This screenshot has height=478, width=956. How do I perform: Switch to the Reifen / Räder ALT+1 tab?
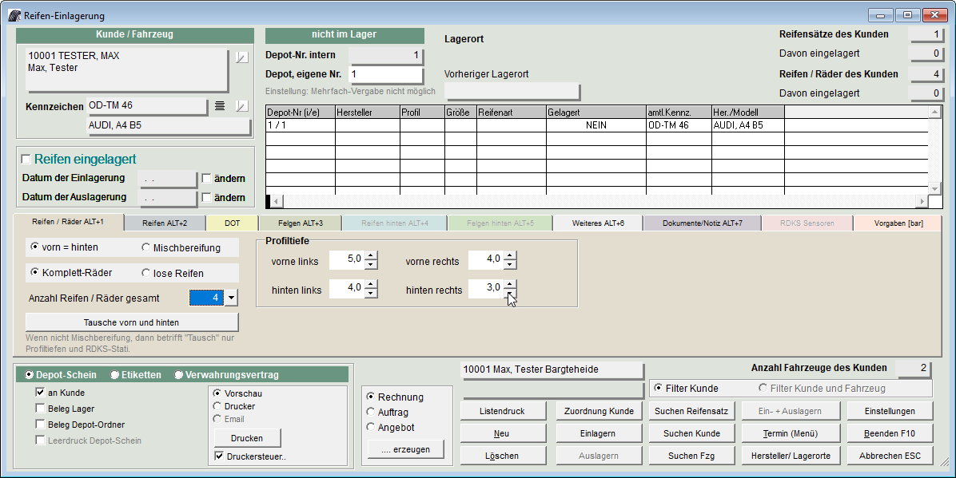[68, 222]
